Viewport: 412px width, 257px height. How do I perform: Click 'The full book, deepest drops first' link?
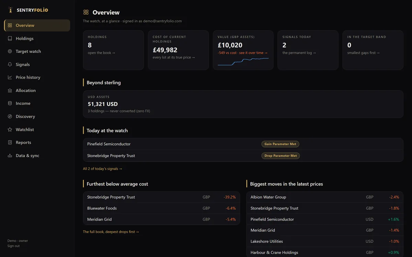point(111,232)
